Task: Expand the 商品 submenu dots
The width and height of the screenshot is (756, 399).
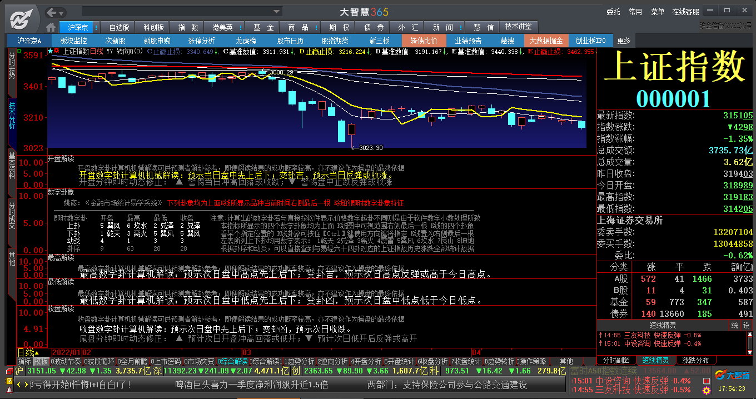Action: [315, 27]
